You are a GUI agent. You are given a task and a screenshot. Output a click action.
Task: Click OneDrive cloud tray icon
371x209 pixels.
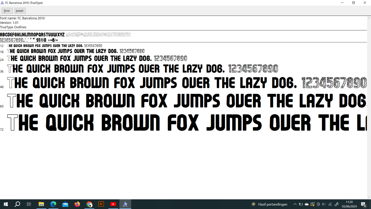(x=307, y=204)
